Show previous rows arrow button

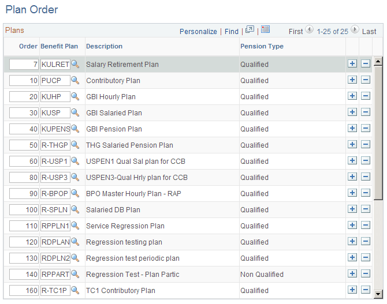pyautogui.click(x=309, y=29)
